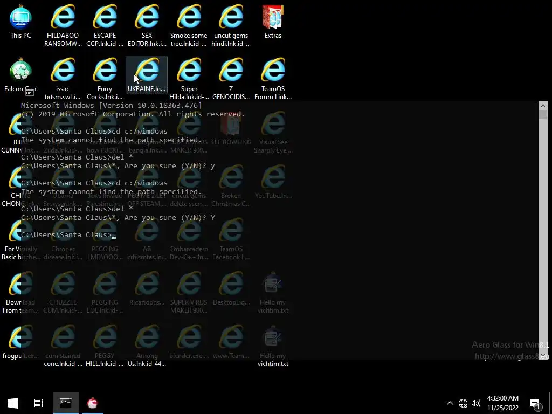Click the Command Prompt scrollbar thumb
552x414 pixels.
coord(543,114)
